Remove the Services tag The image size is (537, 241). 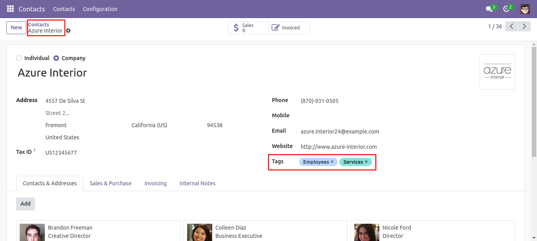(x=366, y=162)
